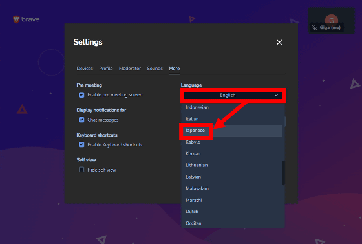Click the language list scrollbar thumb
The image size is (362, 244).
[283, 173]
